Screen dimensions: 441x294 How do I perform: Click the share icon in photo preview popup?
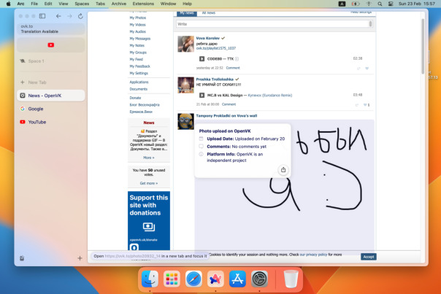coord(283,170)
